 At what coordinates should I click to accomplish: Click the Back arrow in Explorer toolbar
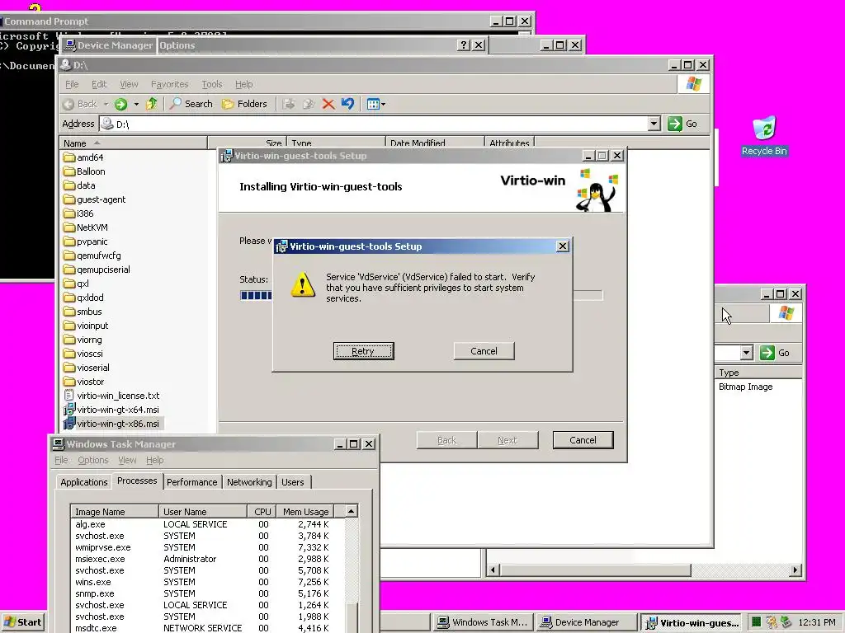[80, 104]
